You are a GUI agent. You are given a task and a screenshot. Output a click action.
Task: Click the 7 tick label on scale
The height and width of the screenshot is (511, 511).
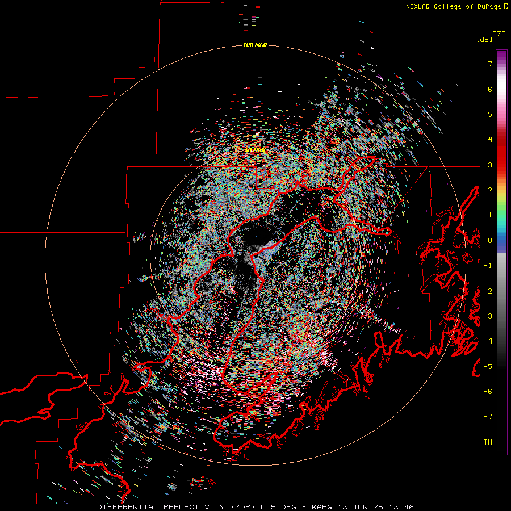(490, 64)
